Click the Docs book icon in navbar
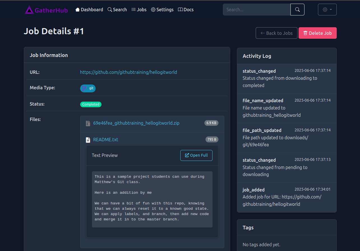 (x=181, y=9)
